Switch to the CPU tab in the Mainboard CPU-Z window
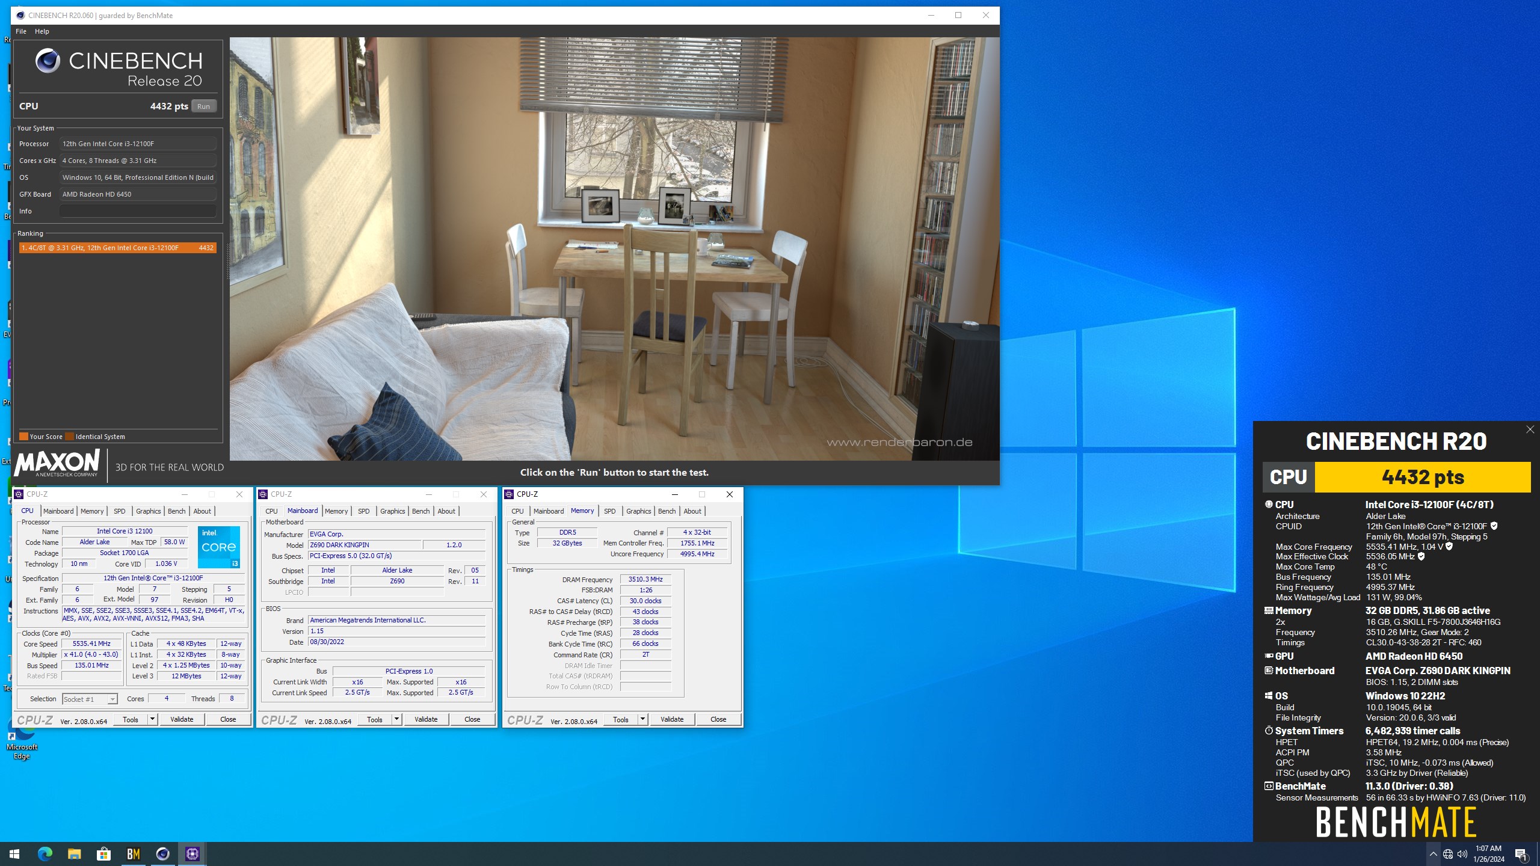1540x866 pixels. coord(271,511)
